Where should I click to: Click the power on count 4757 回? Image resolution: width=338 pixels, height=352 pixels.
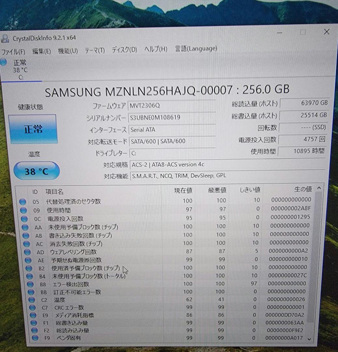tap(302, 139)
